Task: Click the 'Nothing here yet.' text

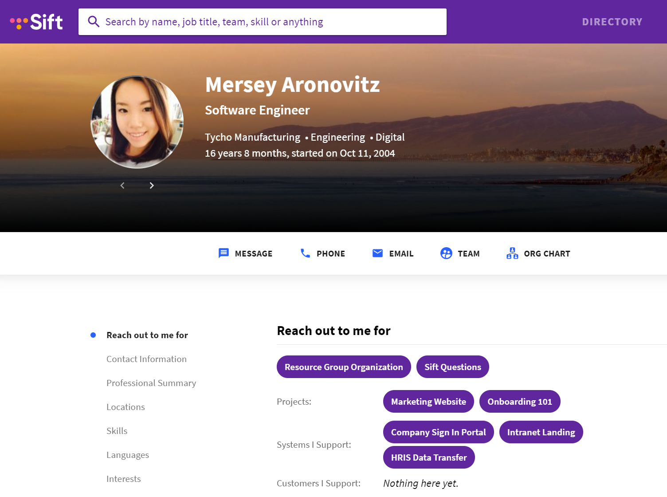Action: (x=421, y=483)
